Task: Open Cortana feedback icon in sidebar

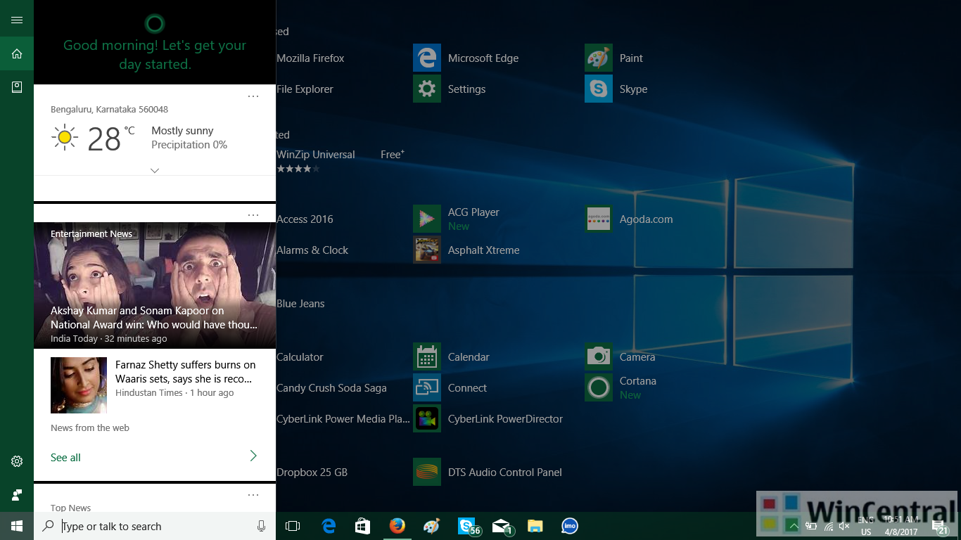Action: point(17,495)
